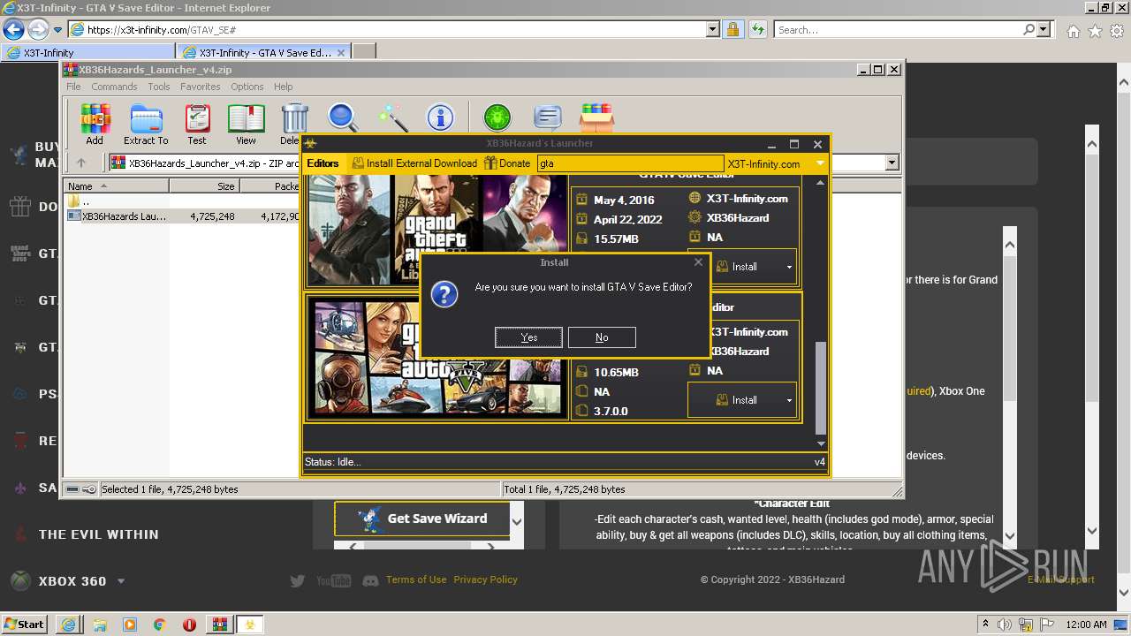The width and height of the screenshot is (1131, 636).
Task: Click the Wizard wand icon in WinRAR
Action: 391,117
